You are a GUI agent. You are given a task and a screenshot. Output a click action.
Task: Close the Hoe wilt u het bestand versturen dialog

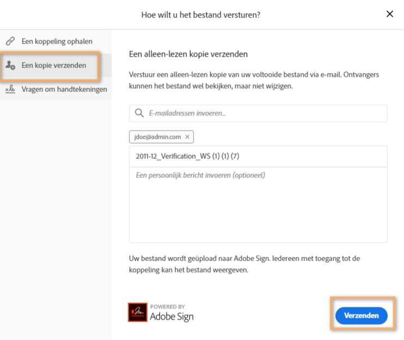pos(389,14)
